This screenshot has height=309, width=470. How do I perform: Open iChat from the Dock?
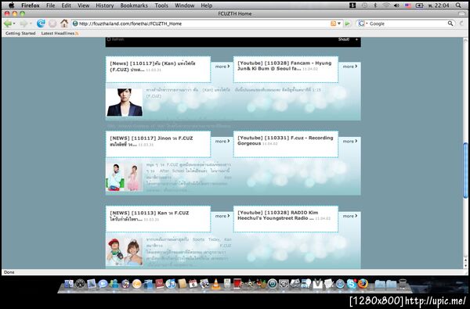pyautogui.click(x=103, y=283)
